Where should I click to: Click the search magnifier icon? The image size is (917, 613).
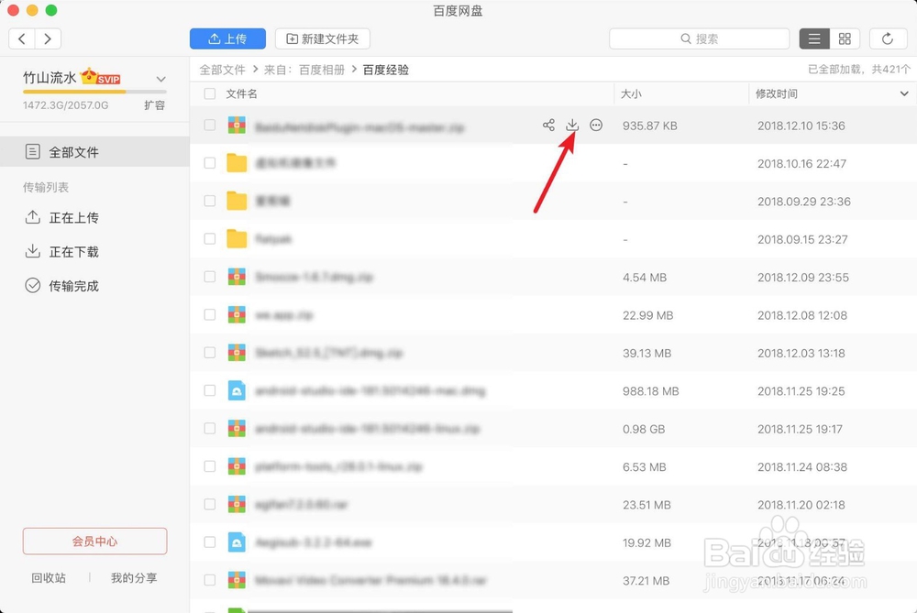(x=685, y=38)
